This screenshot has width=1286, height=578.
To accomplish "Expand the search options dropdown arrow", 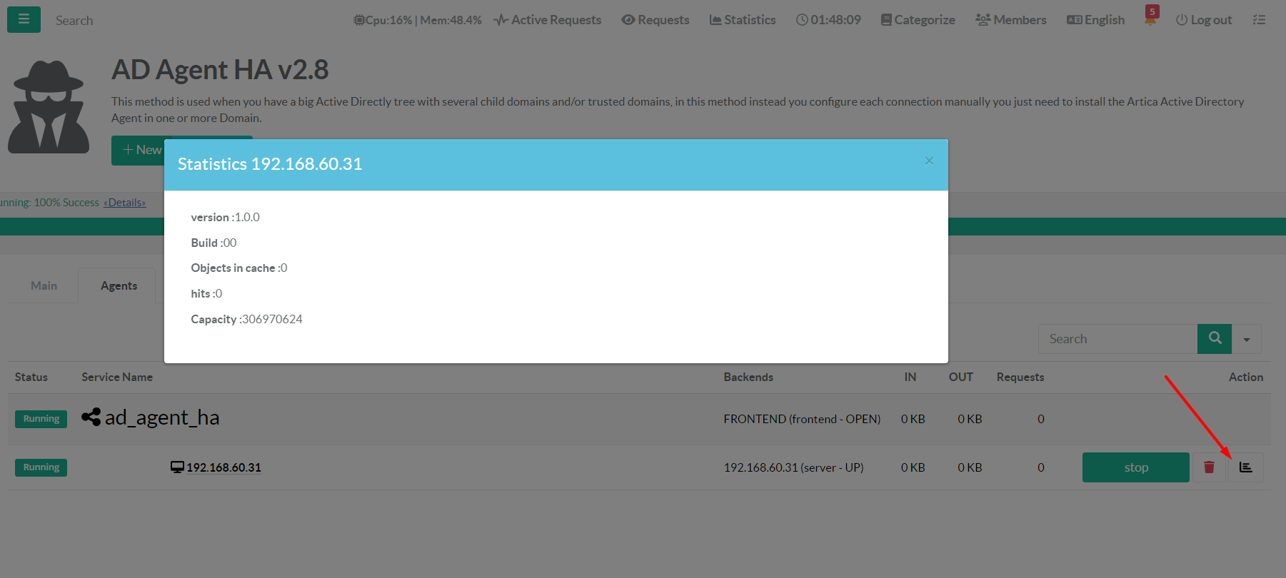I will click(1247, 340).
